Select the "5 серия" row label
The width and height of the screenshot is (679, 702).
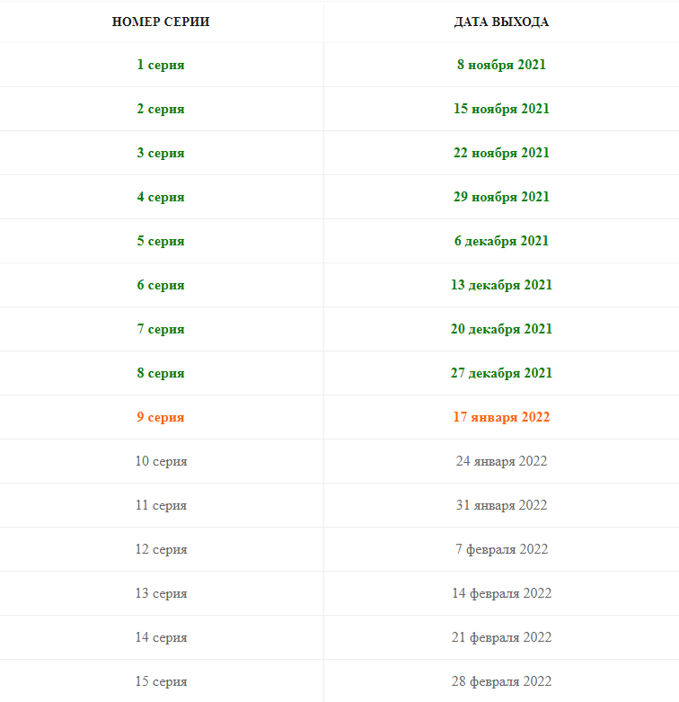tap(161, 241)
